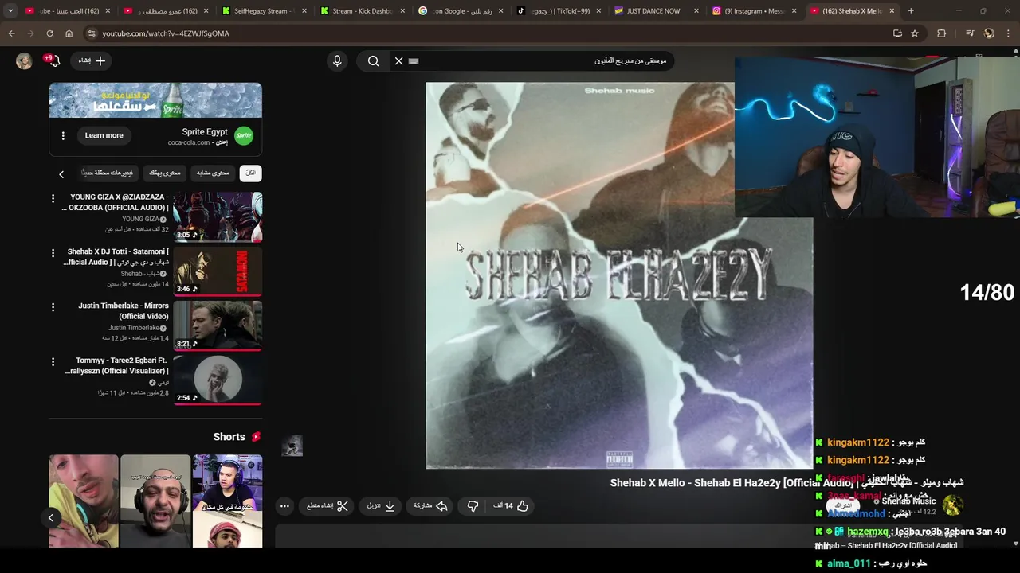Click the browser reload icon
This screenshot has width=1020, height=573.
(49, 33)
